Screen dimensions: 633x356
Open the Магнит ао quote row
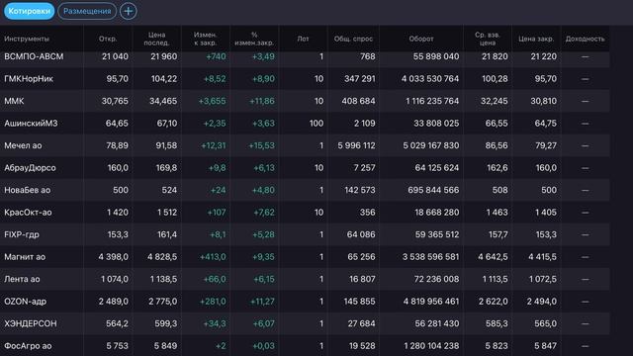tap(305, 257)
